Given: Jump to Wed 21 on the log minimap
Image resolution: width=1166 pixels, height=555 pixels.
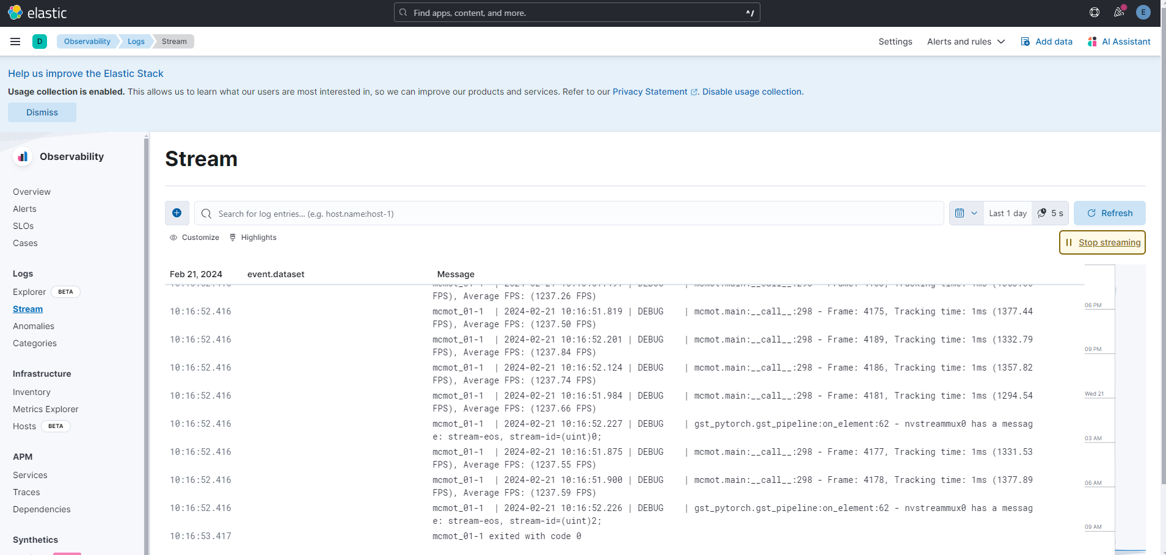Looking at the screenshot, I should [1094, 394].
